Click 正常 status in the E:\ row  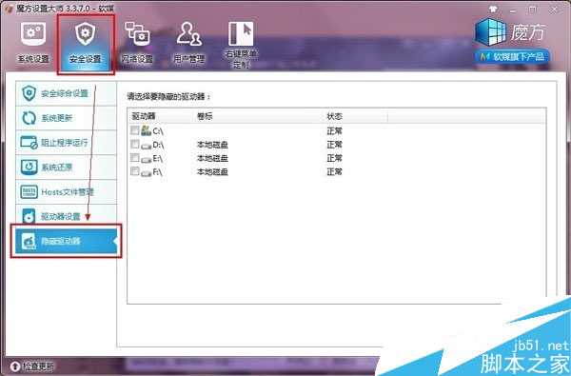click(334, 158)
